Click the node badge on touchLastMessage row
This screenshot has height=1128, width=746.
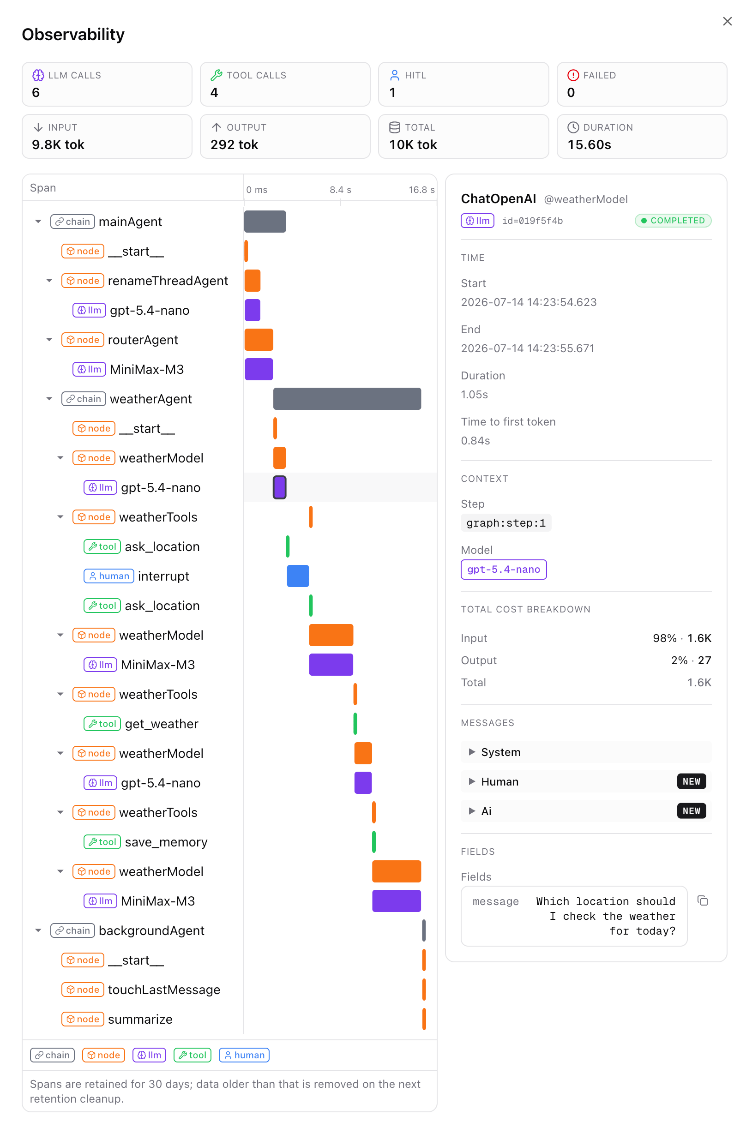point(83,990)
